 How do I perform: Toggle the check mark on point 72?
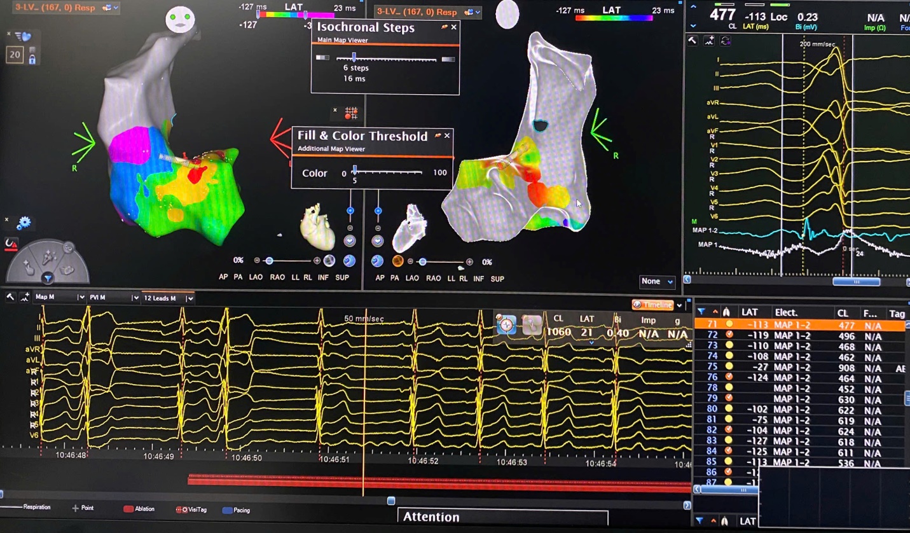point(729,335)
